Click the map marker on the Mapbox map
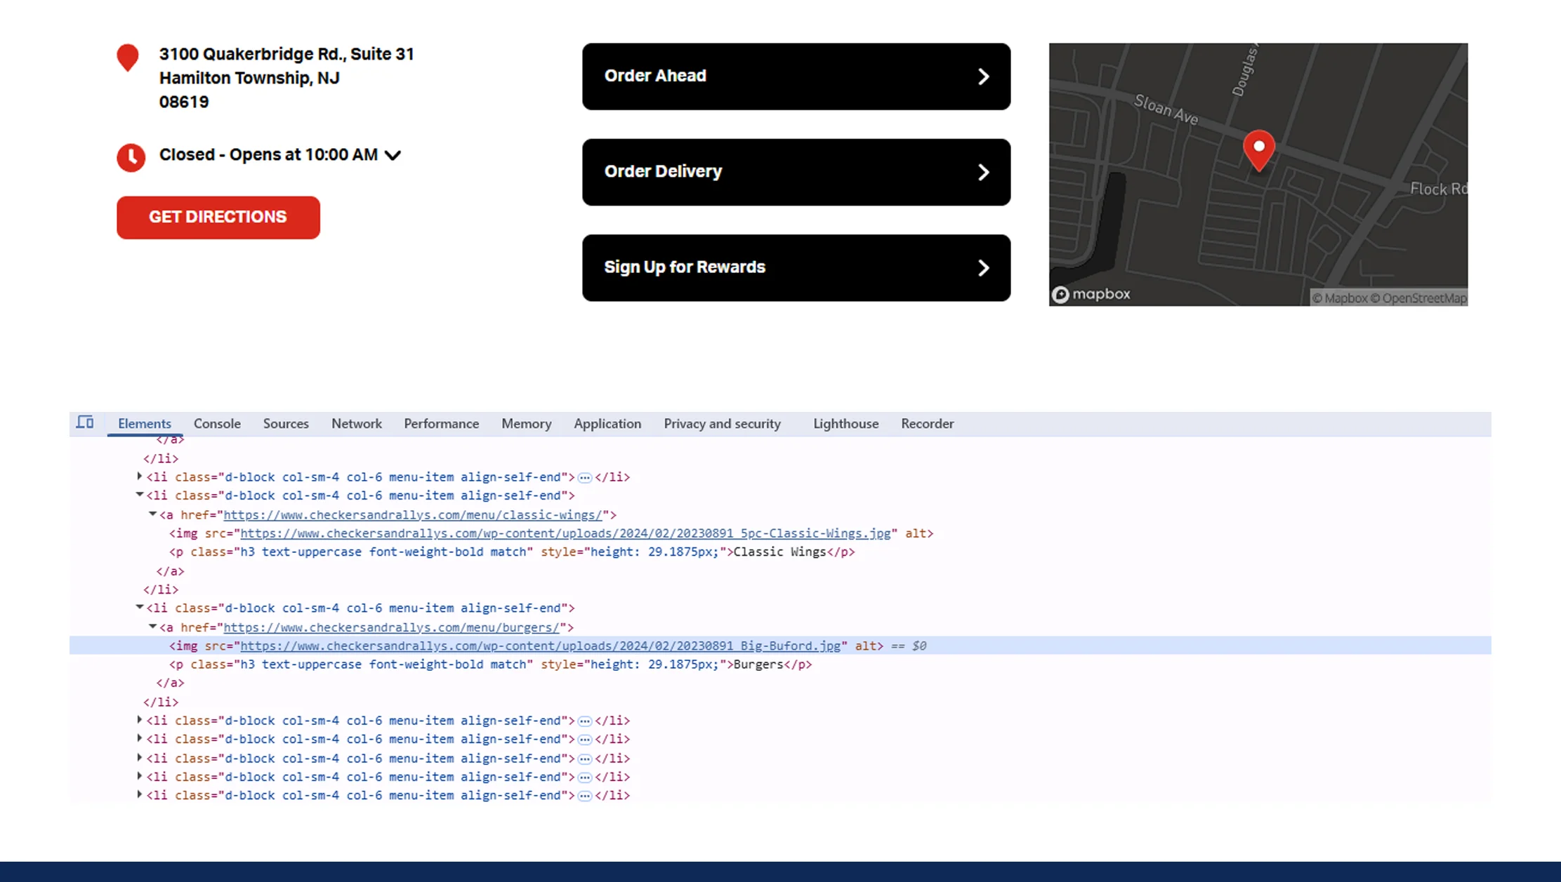Screen dimensions: 1561x882 [1258, 149]
